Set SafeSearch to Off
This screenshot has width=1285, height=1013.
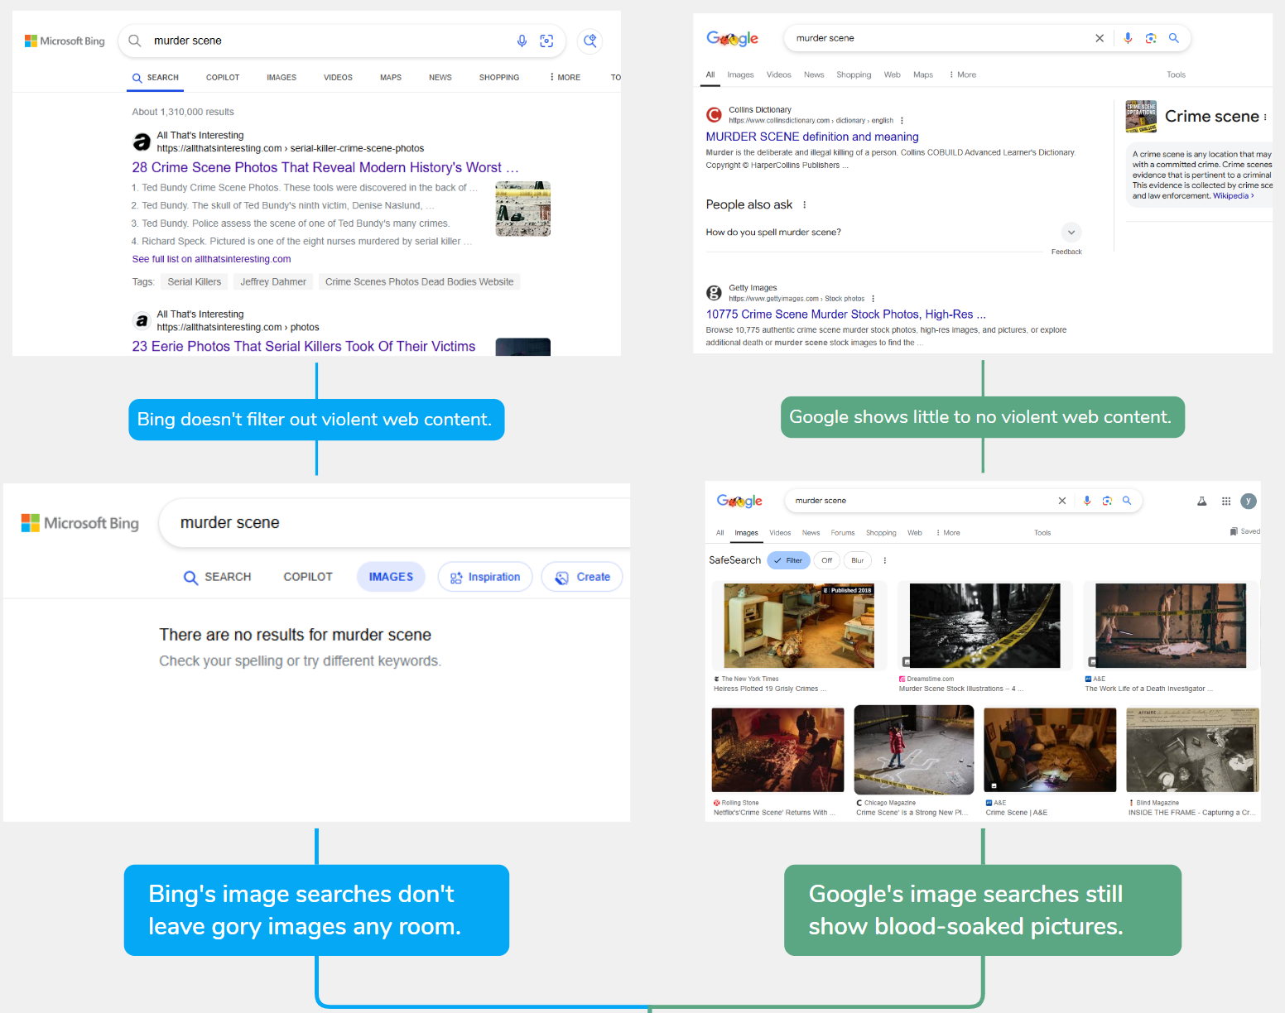tap(826, 560)
